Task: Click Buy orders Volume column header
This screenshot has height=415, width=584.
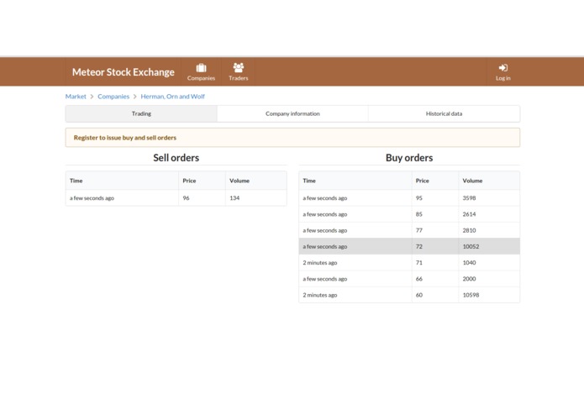Action: click(x=489, y=181)
